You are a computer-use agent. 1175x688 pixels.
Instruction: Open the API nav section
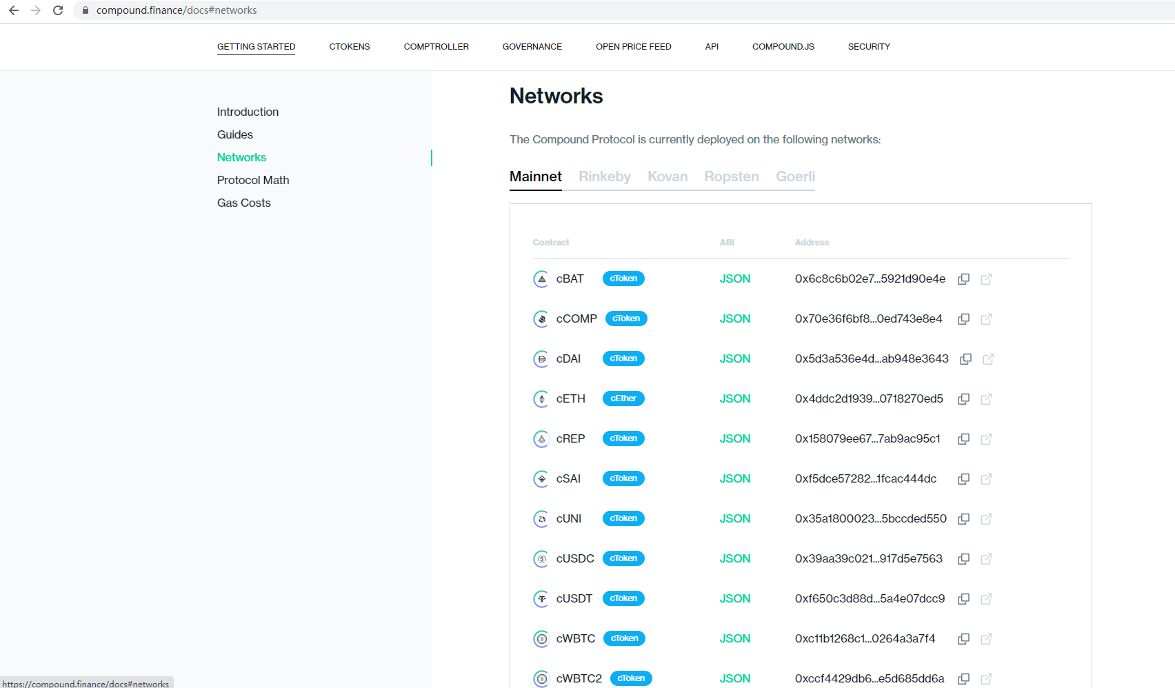click(x=712, y=47)
